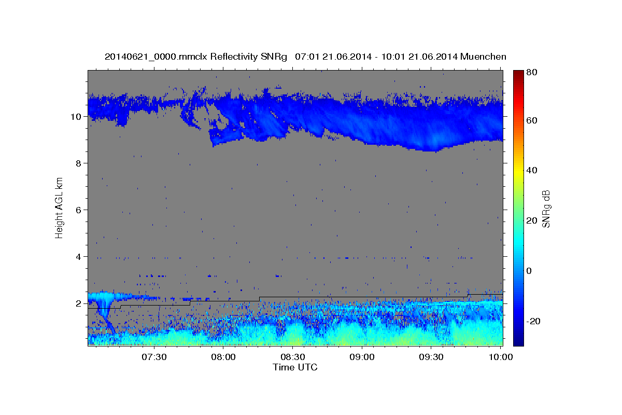The width and height of the screenshot is (622, 415).
Task: Click the boundary layer echo near 08:30
Action: (x=293, y=335)
